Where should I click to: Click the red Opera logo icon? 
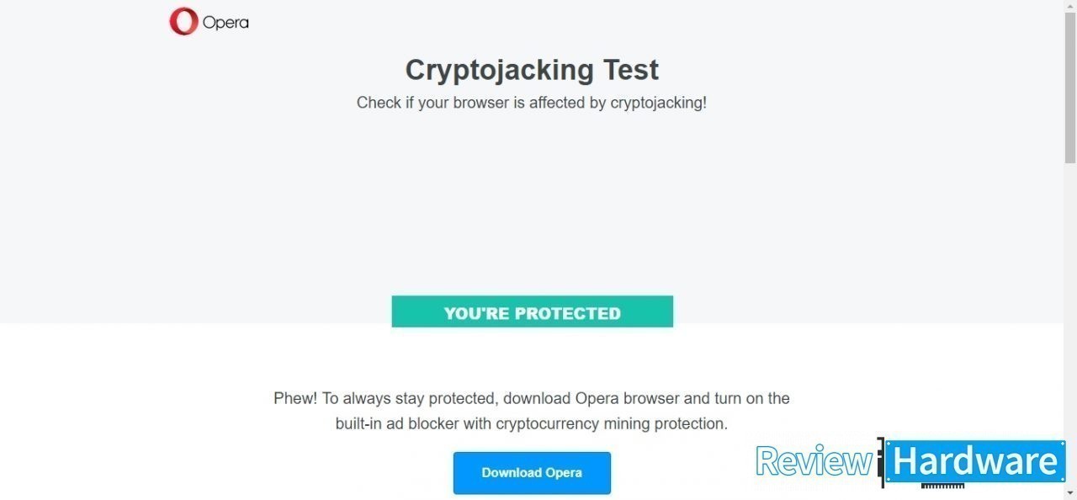pyautogui.click(x=183, y=22)
